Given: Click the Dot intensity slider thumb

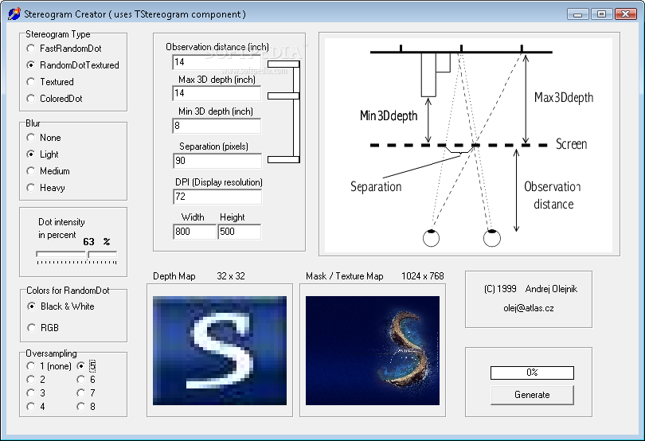Looking at the screenshot, I should coord(88,255).
